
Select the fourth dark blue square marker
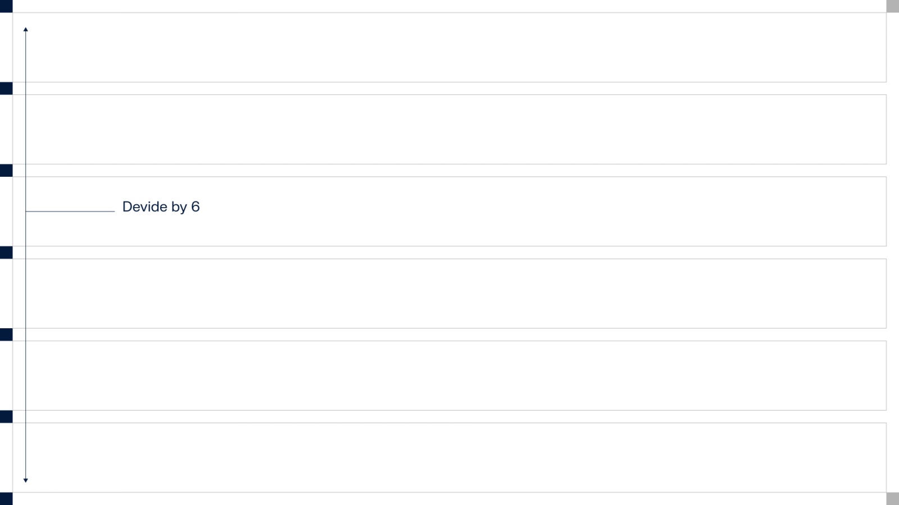[6, 252]
